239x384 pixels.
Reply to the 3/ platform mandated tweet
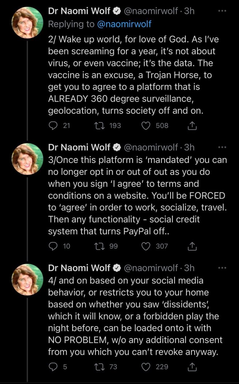coord(53,246)
